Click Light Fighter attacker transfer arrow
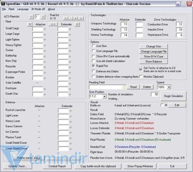This screenshot has width=193, height=172. [44, 40]
